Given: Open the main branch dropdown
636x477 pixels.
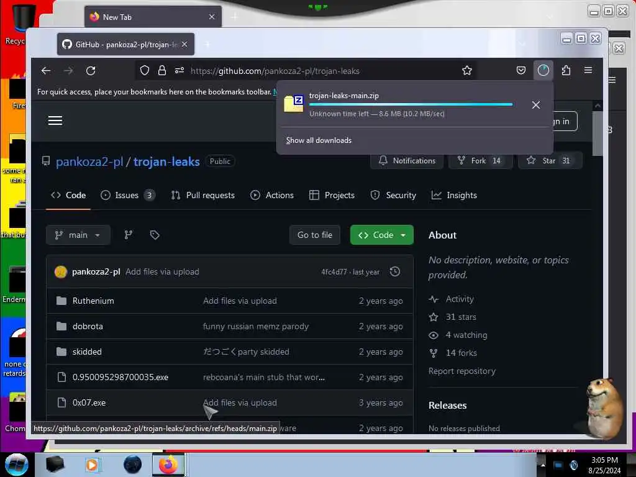Looking at the screenshot, I should pos(78,235).
